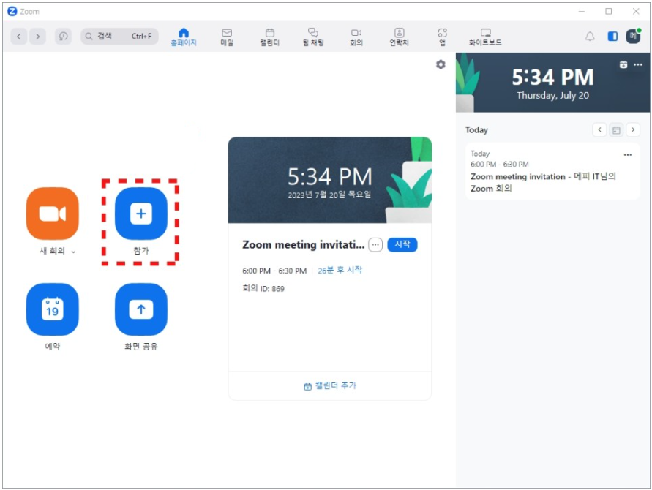Go to next day in Today panel
The width and height of the screenshot is (652, 490).
[x=633, y=130]
